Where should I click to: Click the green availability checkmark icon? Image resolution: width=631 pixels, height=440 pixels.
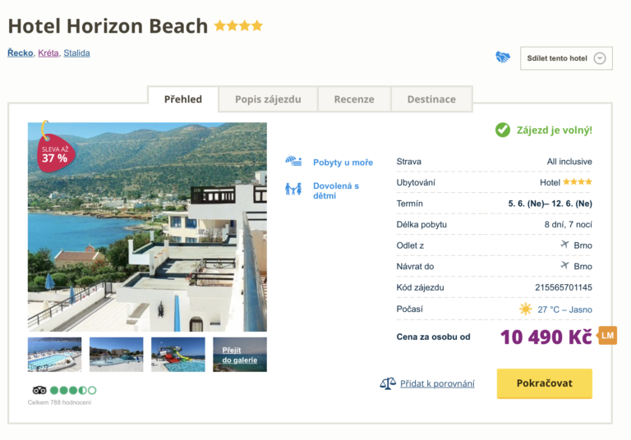coord(503,130)
